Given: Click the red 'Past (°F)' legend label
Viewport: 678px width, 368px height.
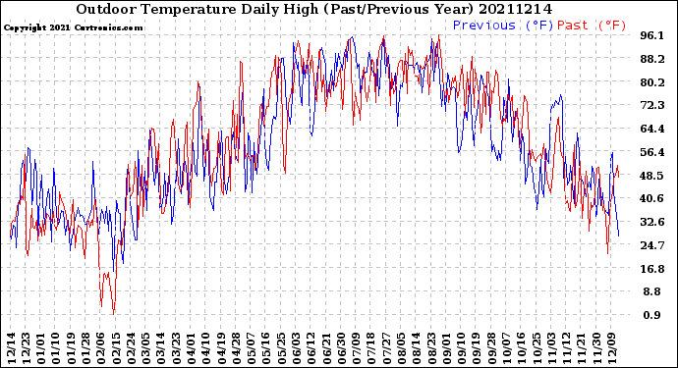Looking at the screenshot, I should click(x=592, y=26).
